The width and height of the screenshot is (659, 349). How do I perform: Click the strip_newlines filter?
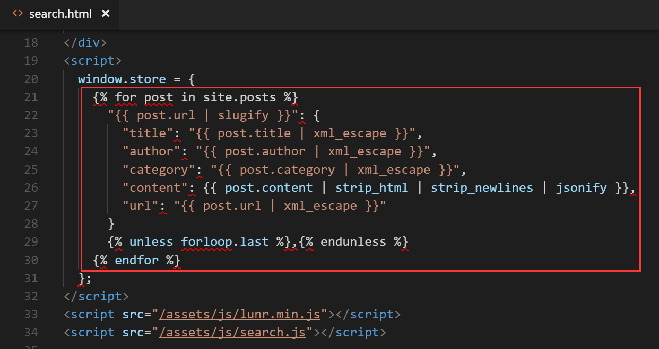pos(482,188)
